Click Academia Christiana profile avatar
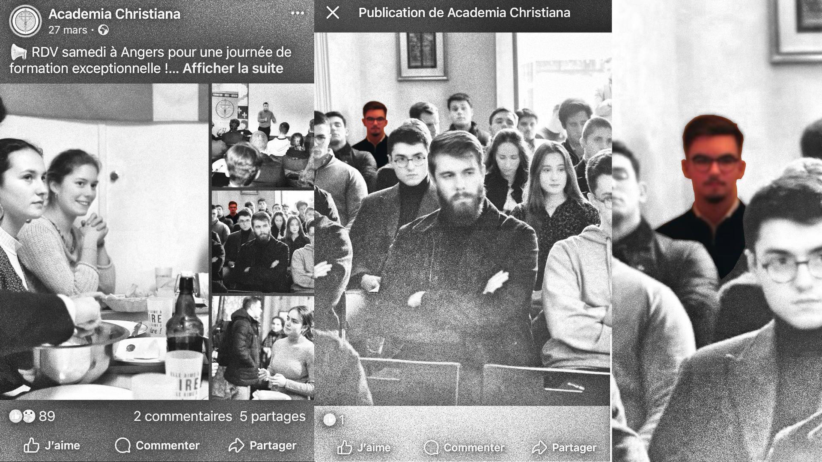Screen dimensions: 822x462 pos(25,21)
